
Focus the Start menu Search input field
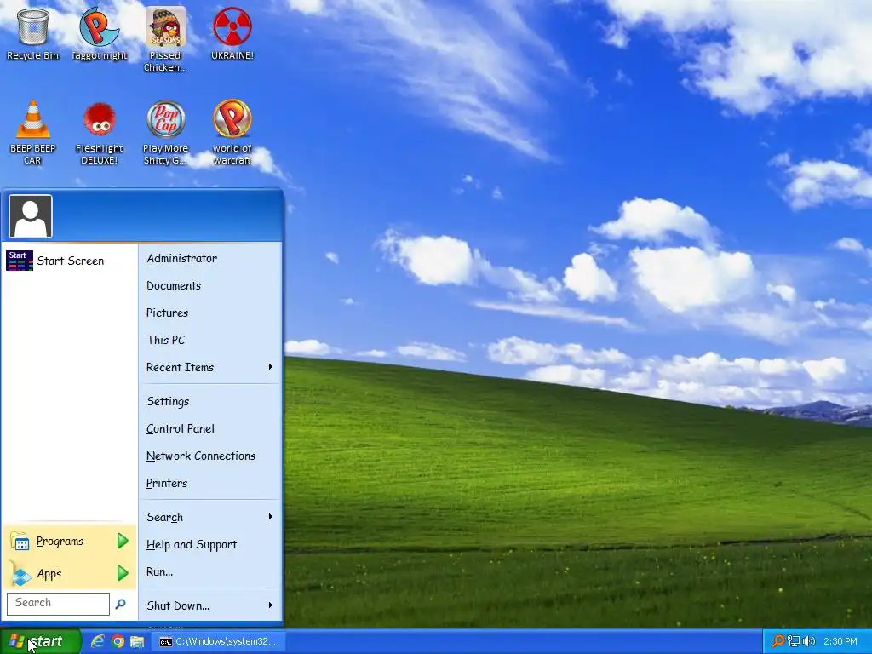tap(59, 604)
